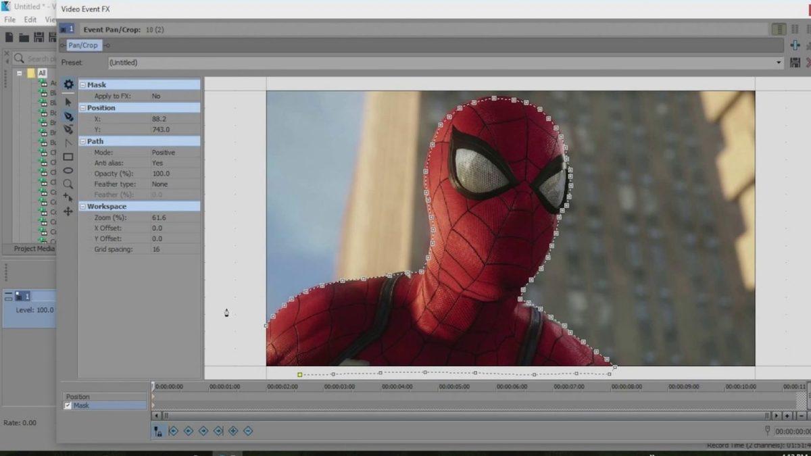Viewport: 811px width, 456px height.
Task: Select the Rectangle Mask Creation tool
Action: point(68,156)
